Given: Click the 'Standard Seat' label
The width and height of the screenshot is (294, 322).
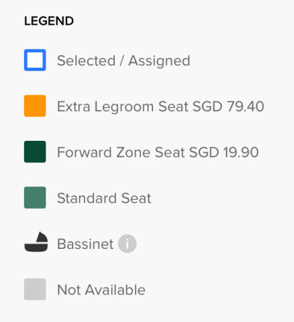Looking at the screenshot, I should coord(104,198).
